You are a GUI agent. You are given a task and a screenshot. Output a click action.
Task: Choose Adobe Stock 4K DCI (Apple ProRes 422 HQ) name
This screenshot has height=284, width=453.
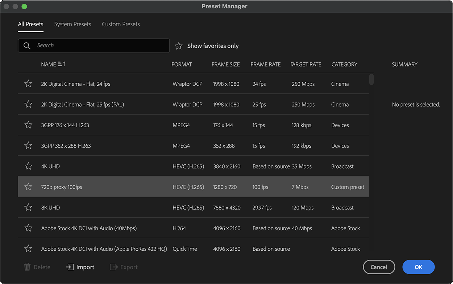(x=104, y=249)
